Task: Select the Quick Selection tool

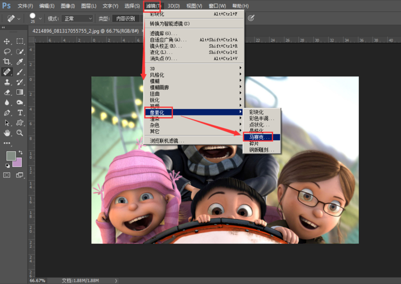Action: click(x=20, y=51)
